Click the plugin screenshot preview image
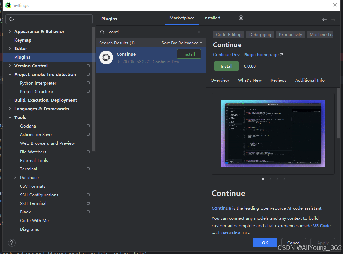This screenshot has height=254, width=343. (273, 133)
